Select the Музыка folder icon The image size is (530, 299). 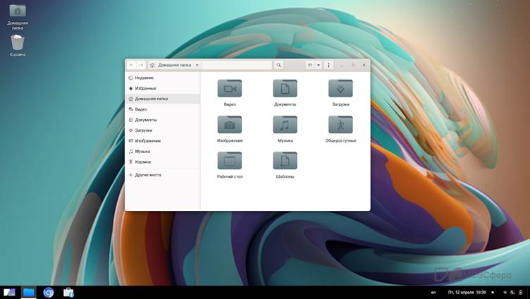pyautogui.click(x=285, y=125)
